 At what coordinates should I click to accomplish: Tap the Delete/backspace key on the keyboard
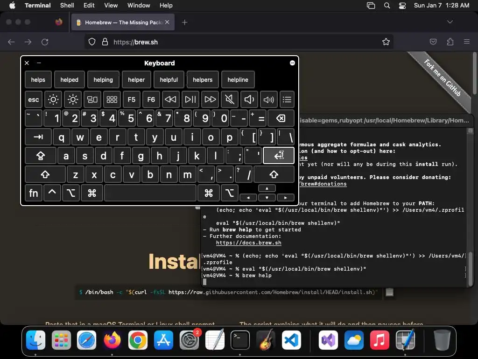tap(281, 118)
